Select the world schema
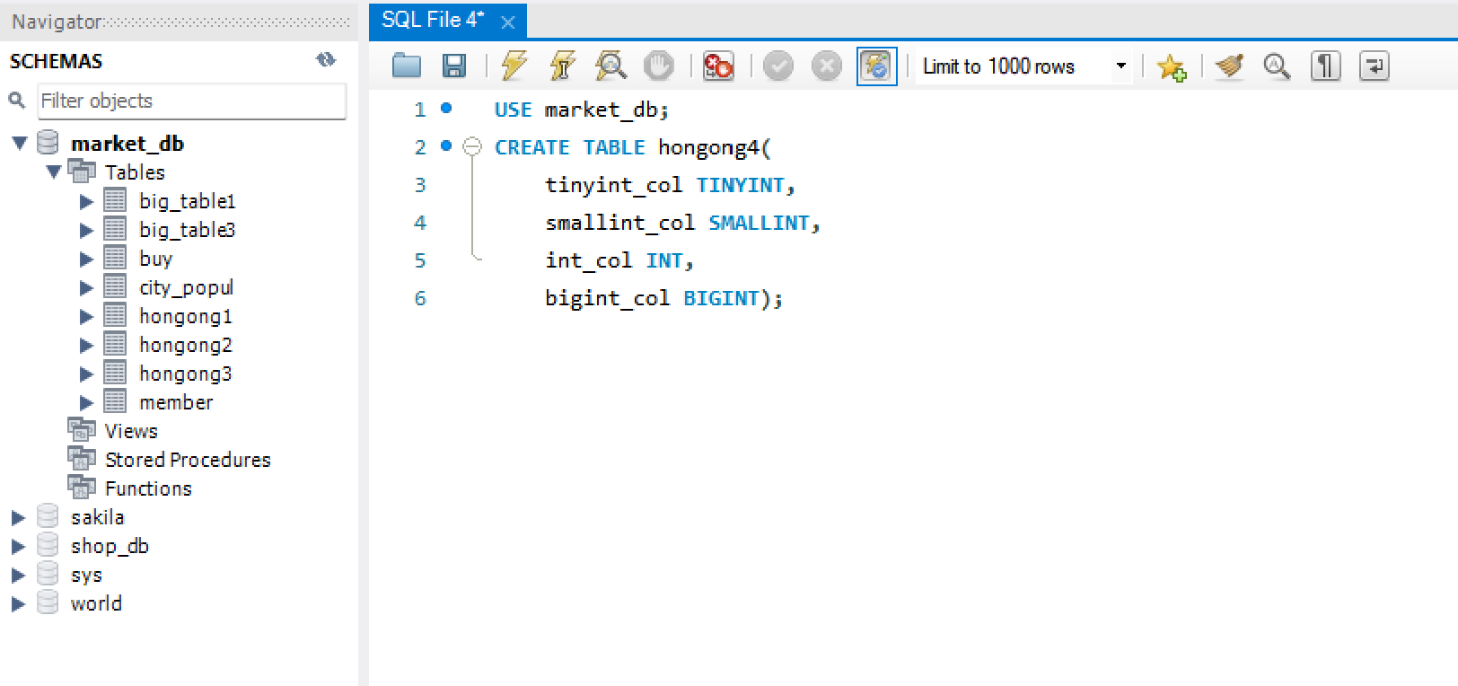Image resolution: width=1458 pixels, height=686 pixels. click(x=96, y=603)
